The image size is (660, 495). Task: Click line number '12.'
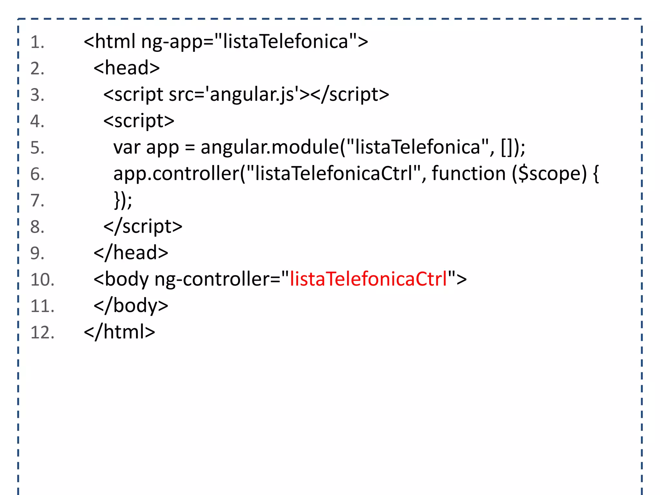click(42, 332)
